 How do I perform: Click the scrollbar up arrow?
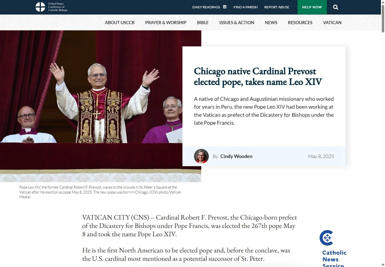(383, 2)
